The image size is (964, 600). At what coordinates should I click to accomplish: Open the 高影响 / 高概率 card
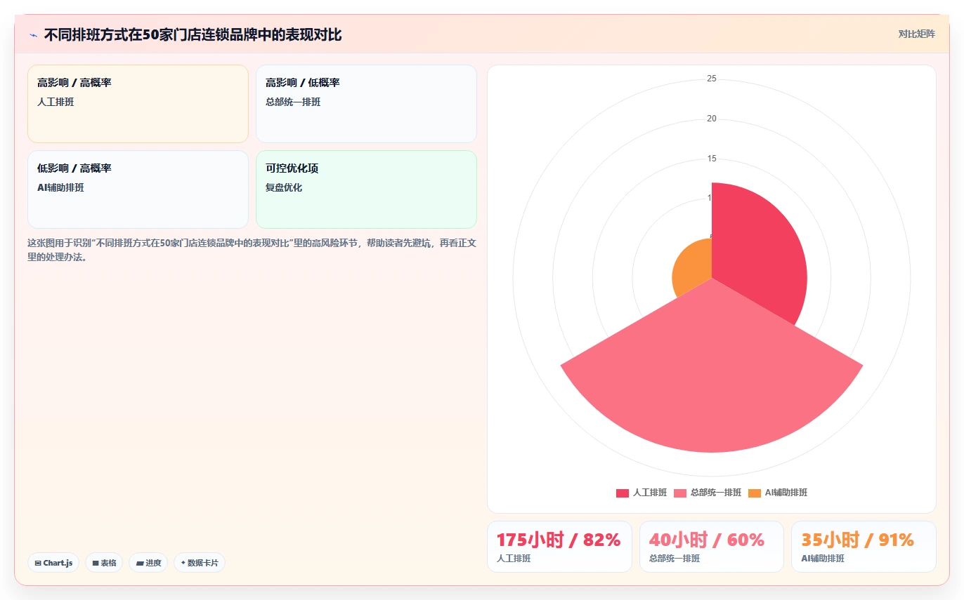click(138, 104)
